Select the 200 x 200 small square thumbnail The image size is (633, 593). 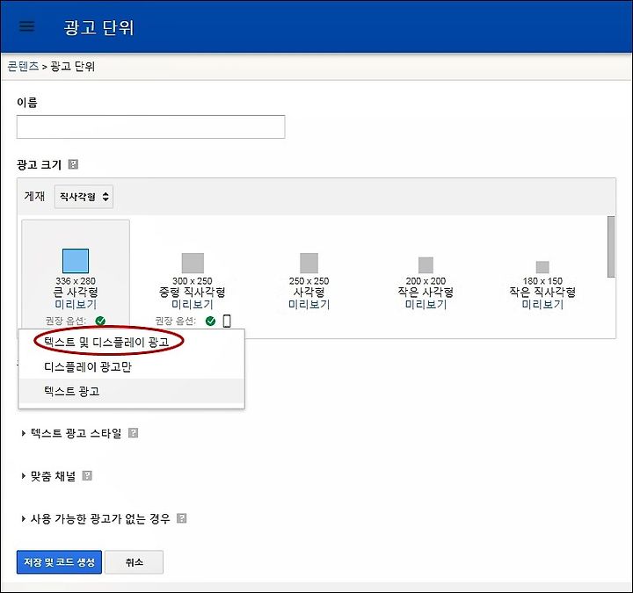coord(426,265)
